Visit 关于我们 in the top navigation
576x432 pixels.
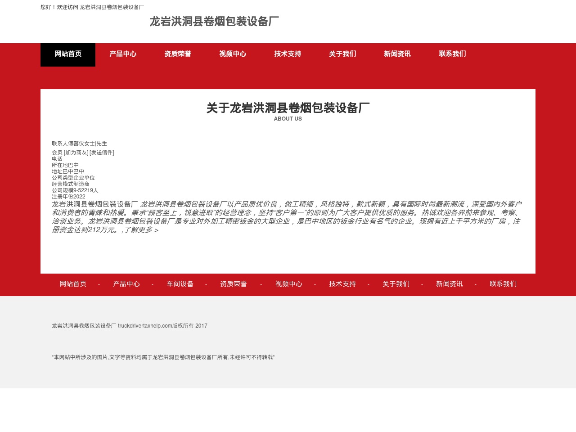coord(342,54)
